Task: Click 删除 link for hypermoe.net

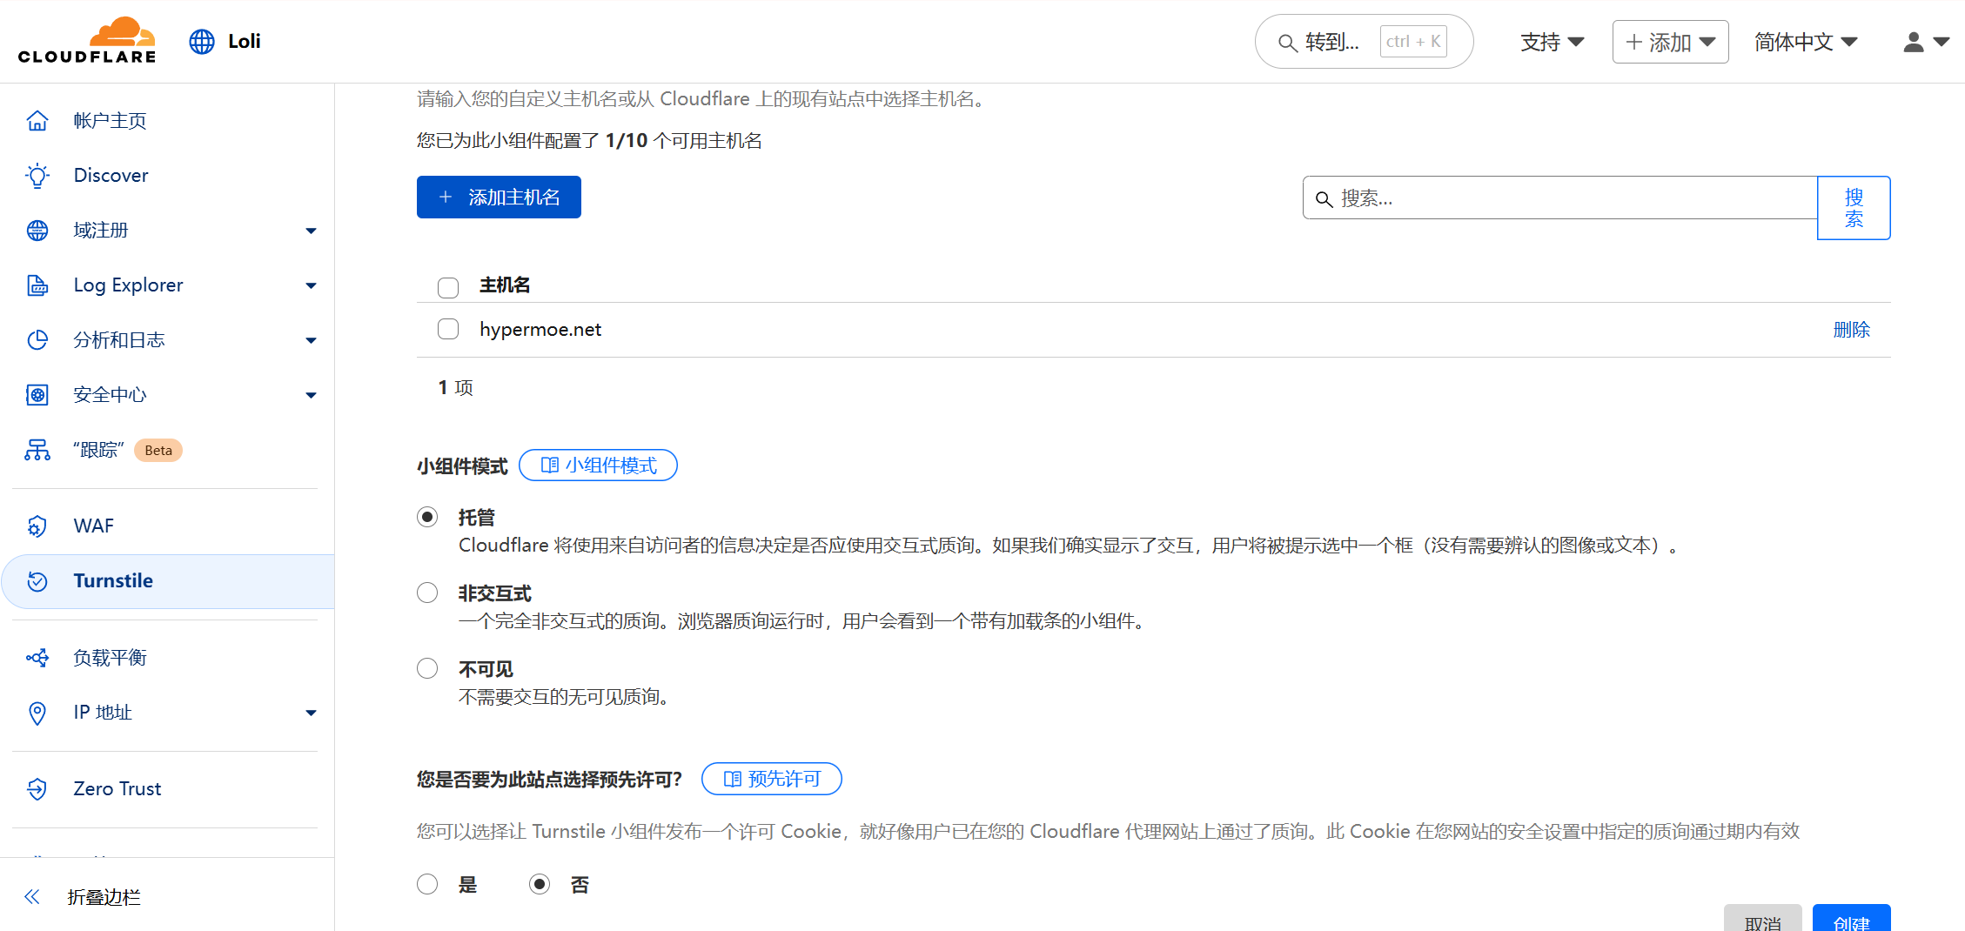Action: pos(1851,329)
